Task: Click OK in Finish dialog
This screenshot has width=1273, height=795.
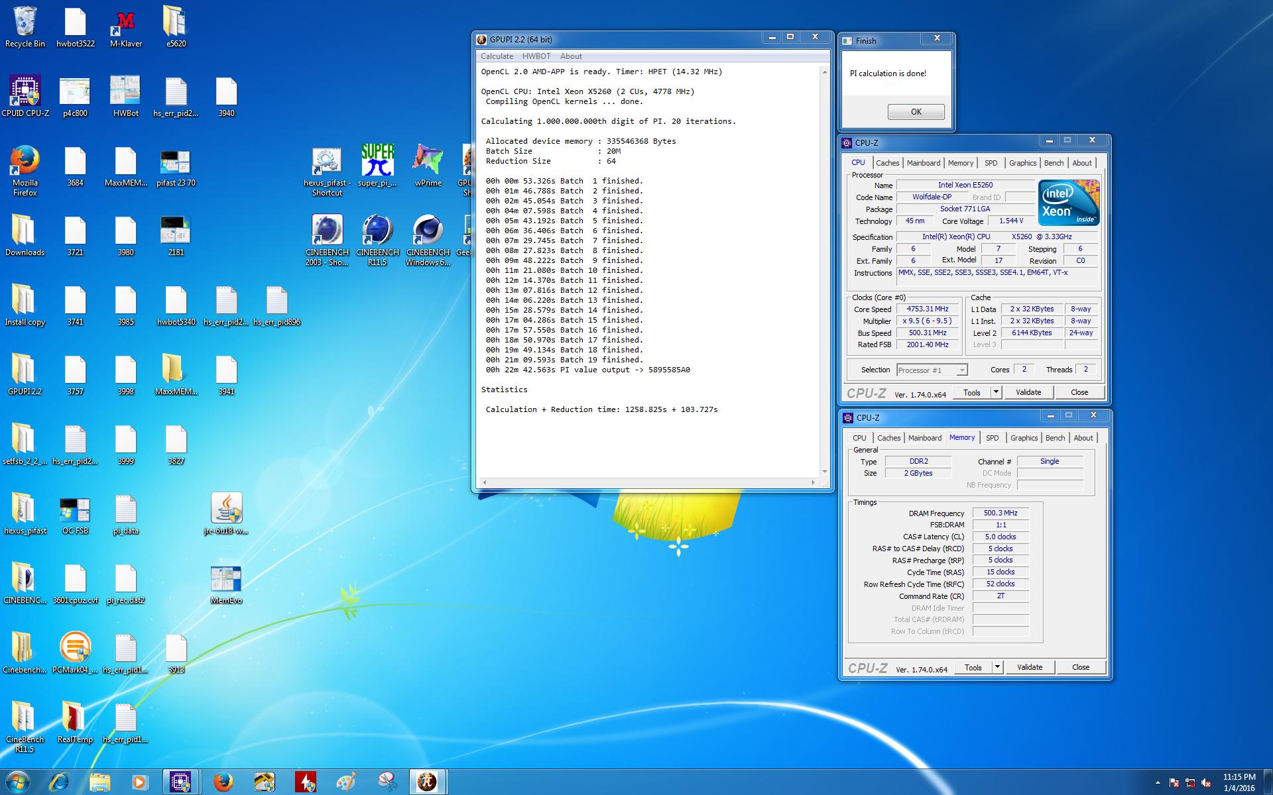Action: point(916,112)
